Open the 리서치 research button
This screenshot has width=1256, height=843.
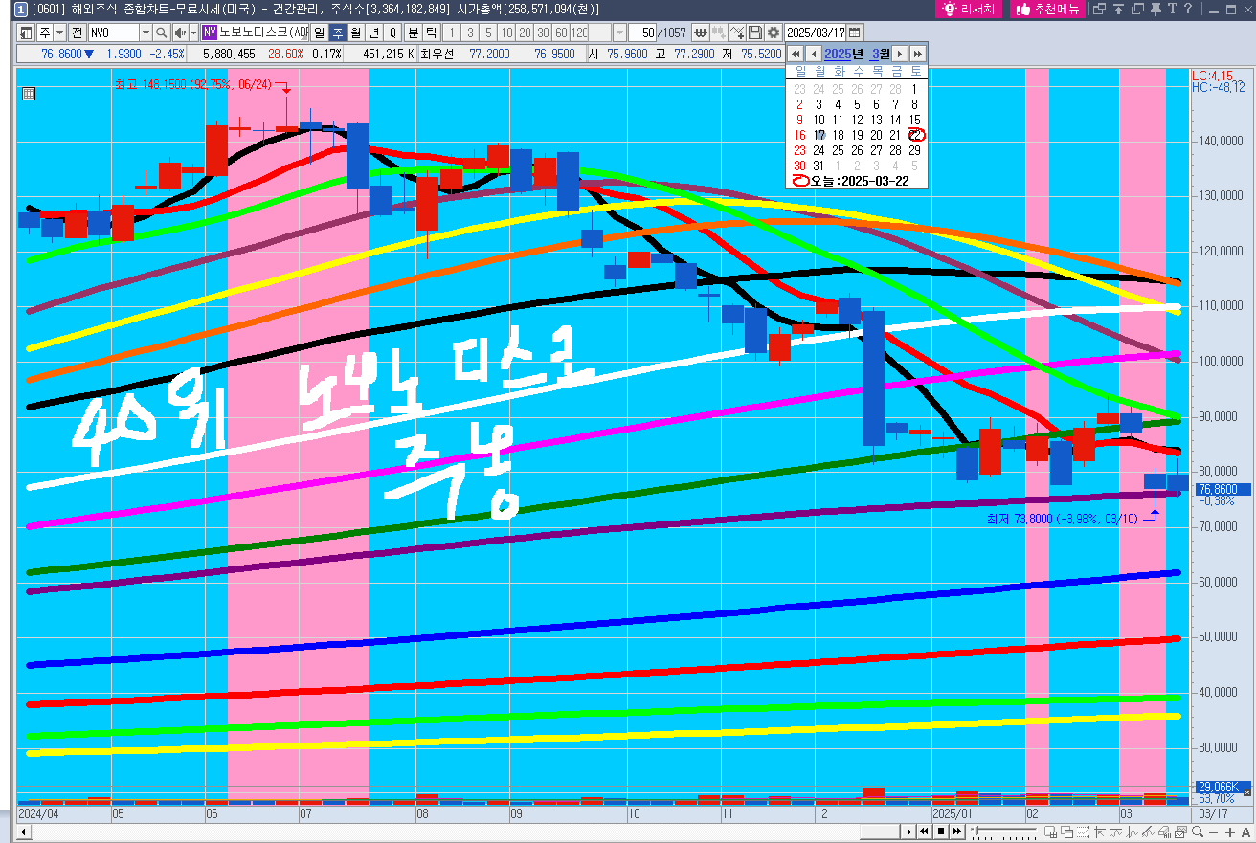(969, 10)
